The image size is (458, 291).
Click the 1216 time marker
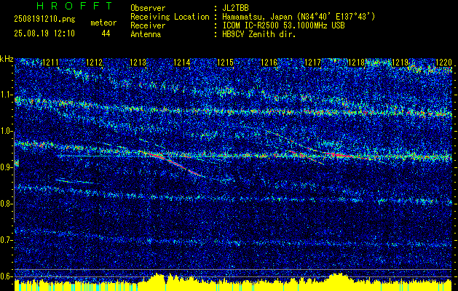(x=269, y=62)
